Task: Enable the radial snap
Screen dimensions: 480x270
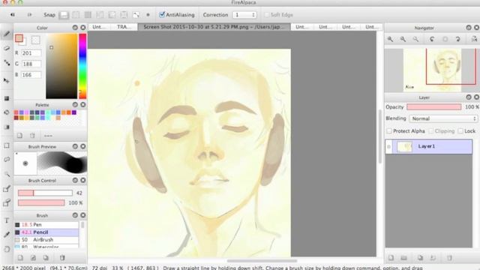Action: click(112, 15)
